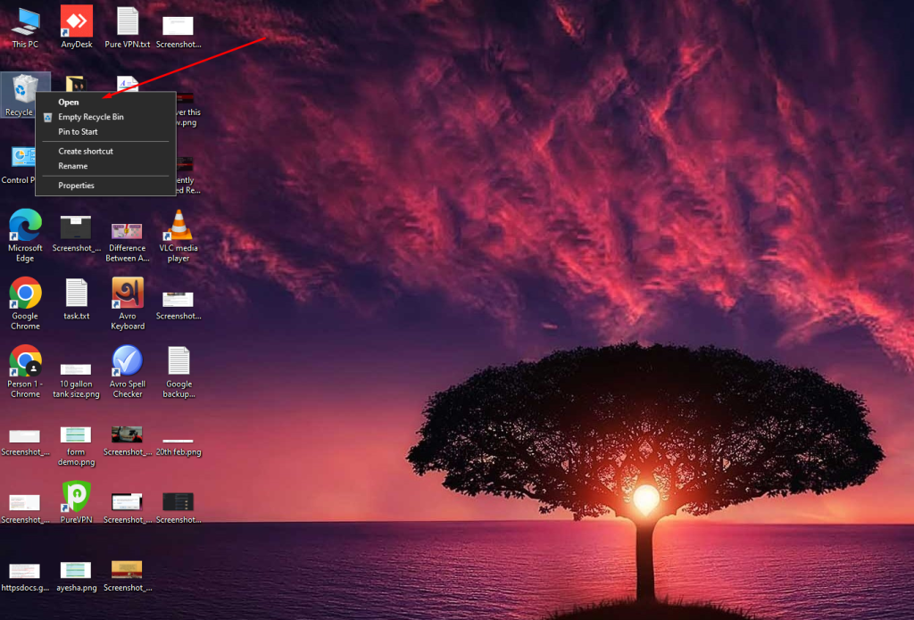Open the ayesha.png thumbnail

[76, 568]
